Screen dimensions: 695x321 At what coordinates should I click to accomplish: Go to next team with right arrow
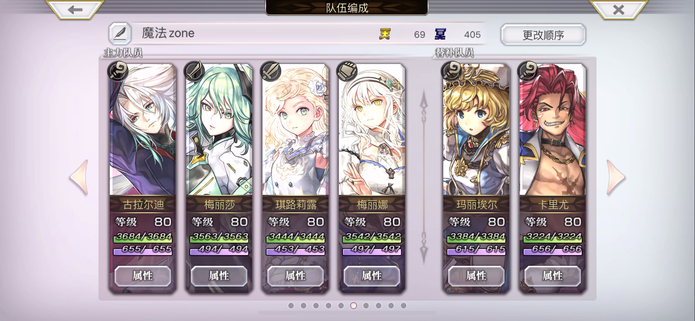(616, 178)
